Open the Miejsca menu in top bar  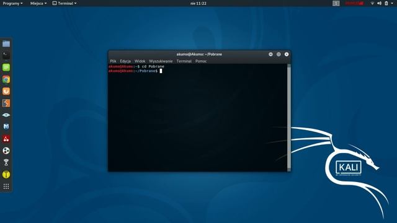(x=38, y=3)
